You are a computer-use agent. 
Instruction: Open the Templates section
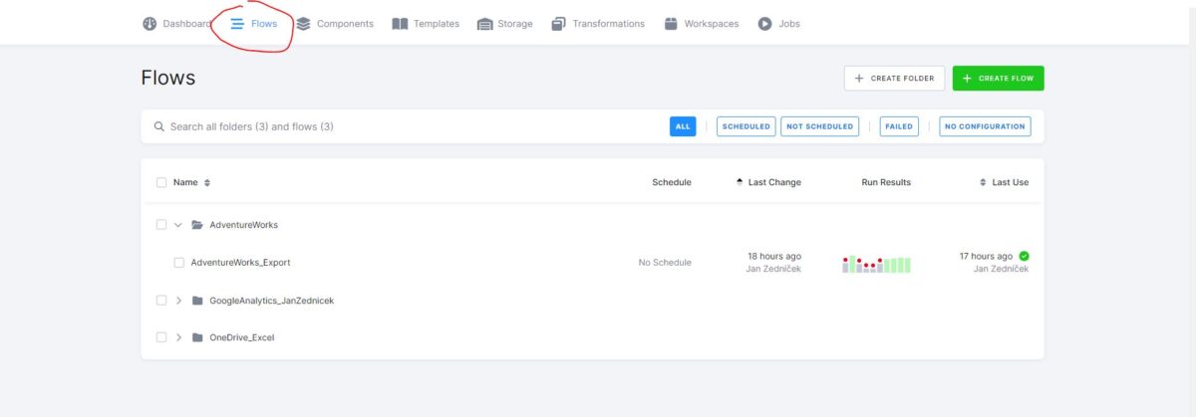(x=426, y=24)
